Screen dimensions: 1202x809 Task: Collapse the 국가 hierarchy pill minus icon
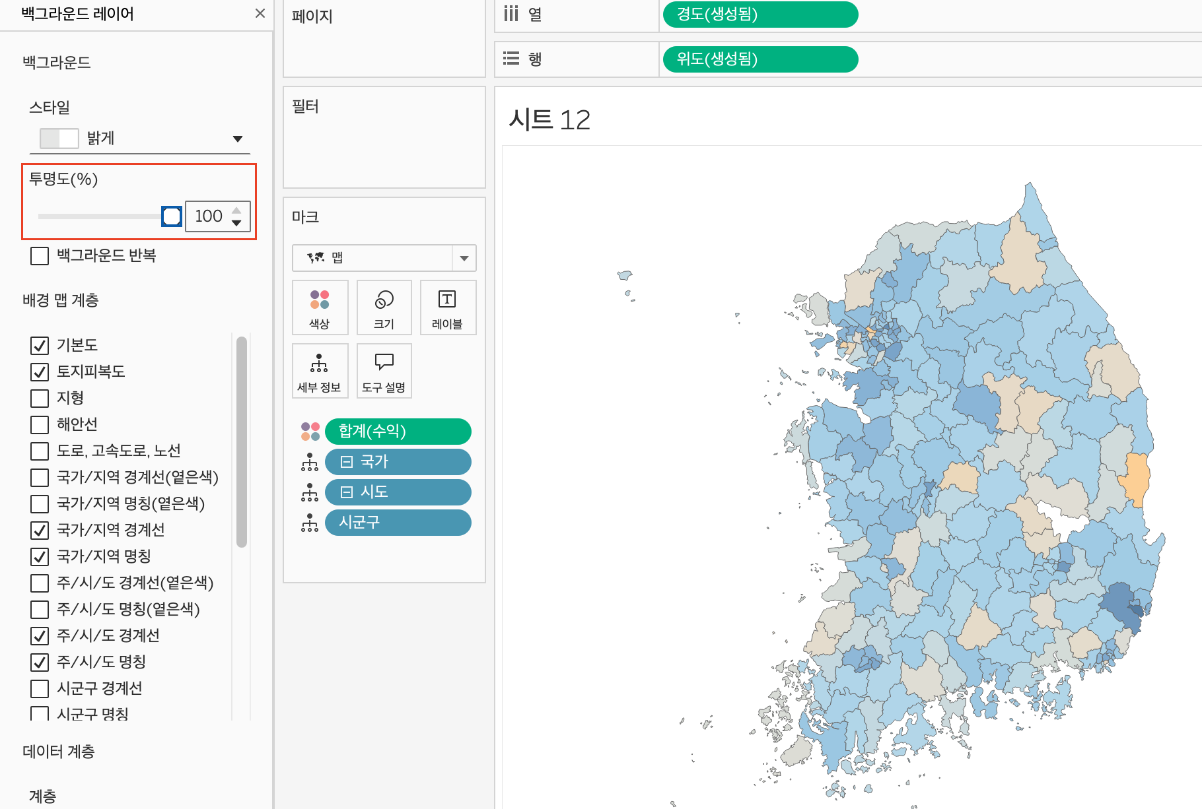click(x=347, y=462)
